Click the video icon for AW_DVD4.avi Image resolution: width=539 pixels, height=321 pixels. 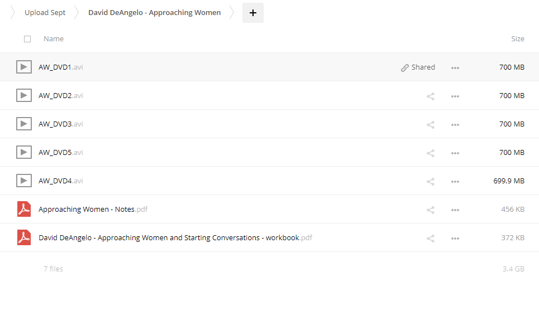(x=23, y=181)
